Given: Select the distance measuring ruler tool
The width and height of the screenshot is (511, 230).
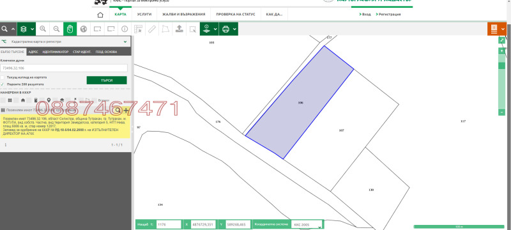Looking at the screenshot, I should (x=152, y=29).
